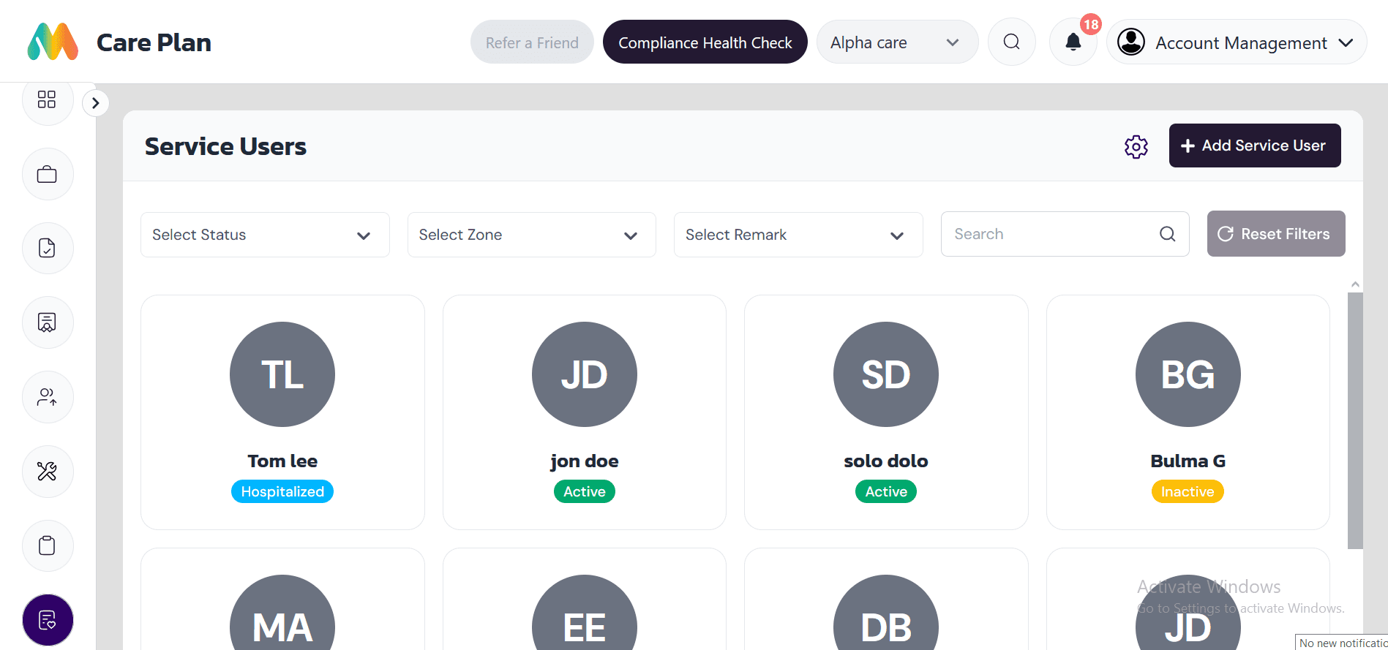This screenshot has height=650, width=1388.
Task: Click the clipboard icon in sidebar
Action: (x=47, y=545)
